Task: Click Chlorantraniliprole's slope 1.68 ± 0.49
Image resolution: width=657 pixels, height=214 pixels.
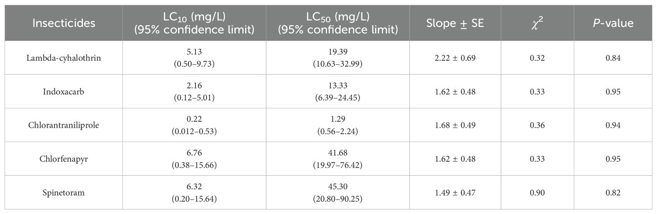Action: [x=455, y=125]
